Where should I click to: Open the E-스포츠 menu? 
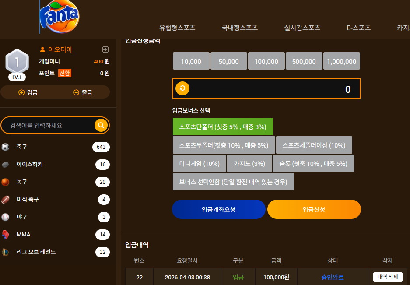358,28
